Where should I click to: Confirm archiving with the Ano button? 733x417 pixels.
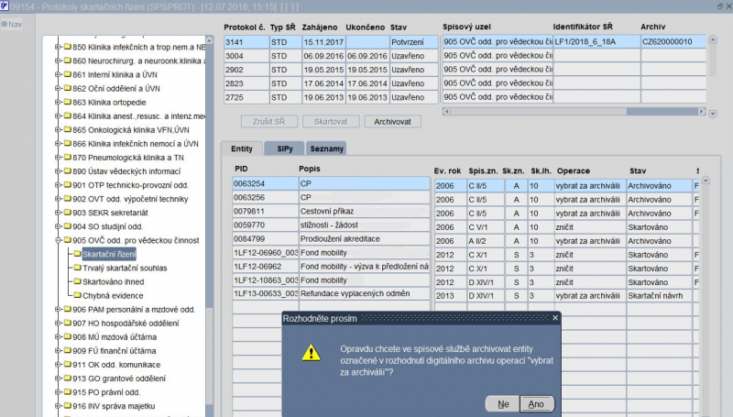tap(536, 403)
